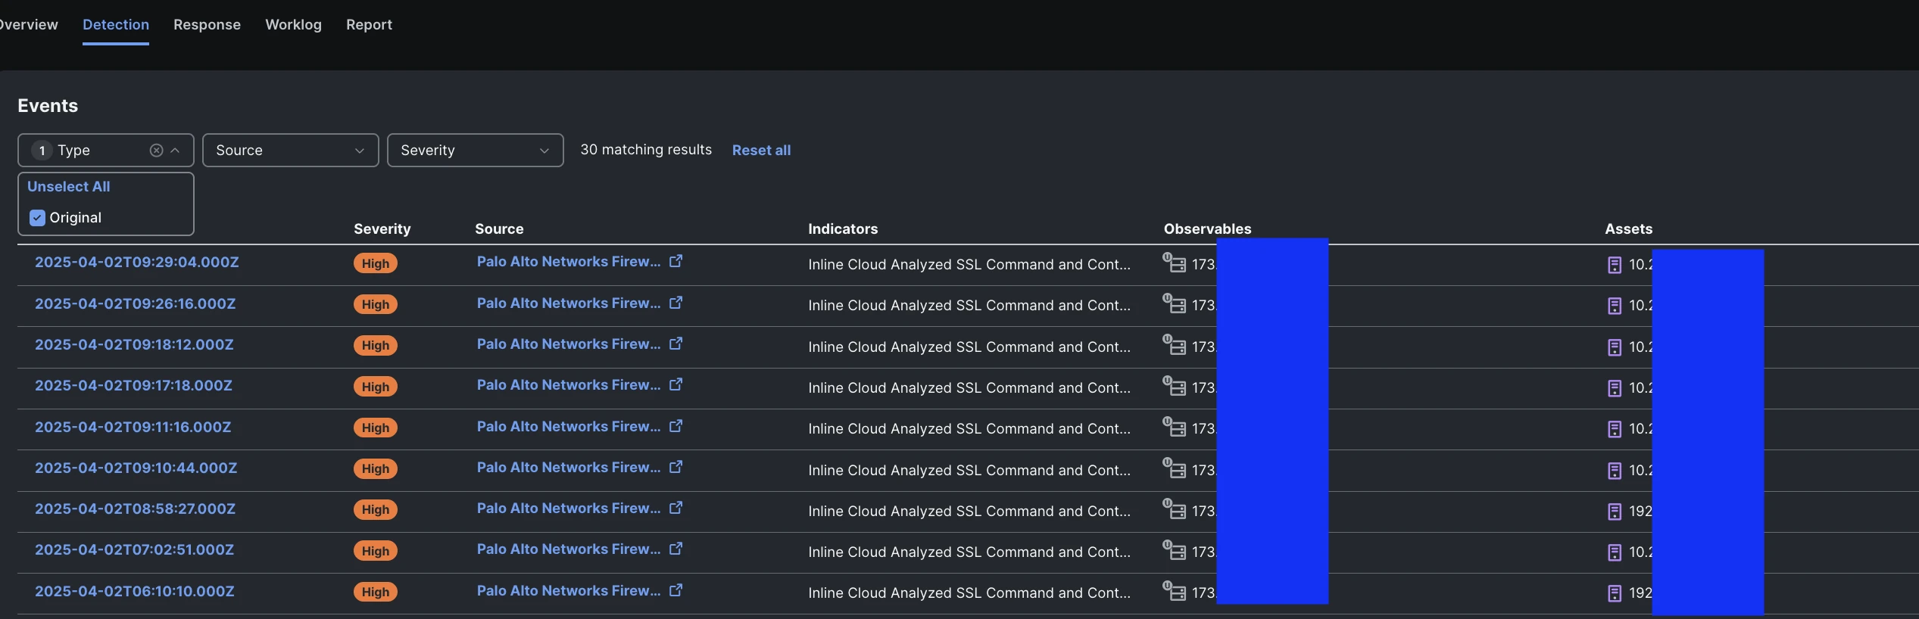Click the High severity badge in 09:29:04 row
Image resolution: width=1919 pixels, height=619 pixels.
click(375, 263)
